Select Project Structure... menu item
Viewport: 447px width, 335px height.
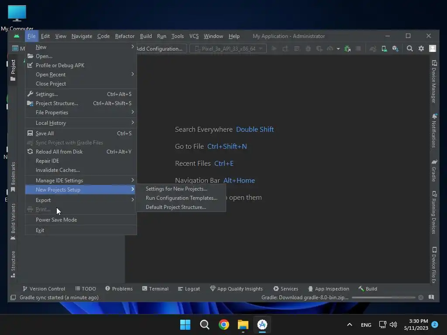81,103
